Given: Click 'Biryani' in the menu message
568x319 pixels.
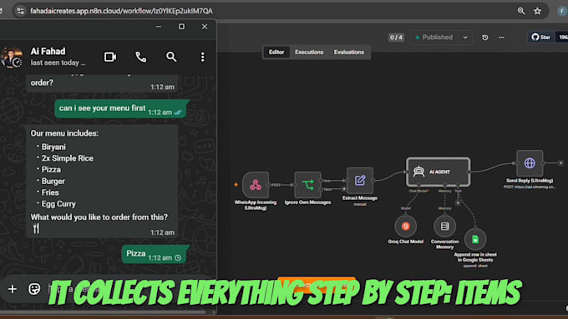Looking at the screenshot, I should [x=53, y=147].
